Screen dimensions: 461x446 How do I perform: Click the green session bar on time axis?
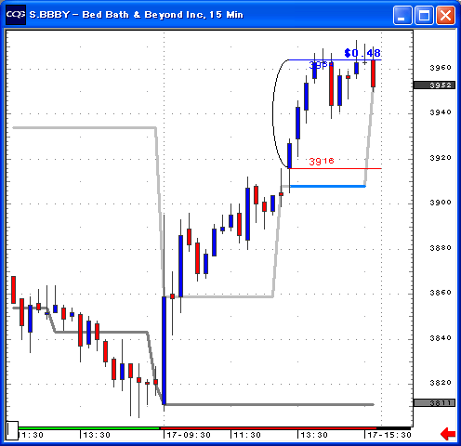[89, 428]
